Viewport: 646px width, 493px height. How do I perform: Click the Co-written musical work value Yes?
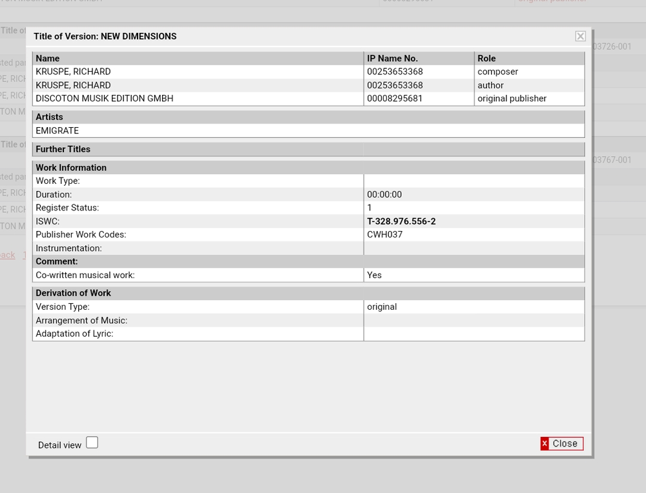pos(374,275)
